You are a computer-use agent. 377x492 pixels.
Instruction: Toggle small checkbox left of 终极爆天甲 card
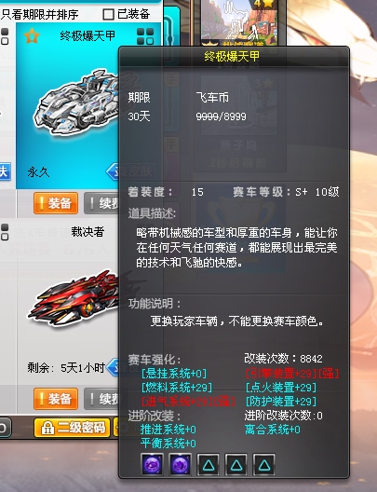5,36
